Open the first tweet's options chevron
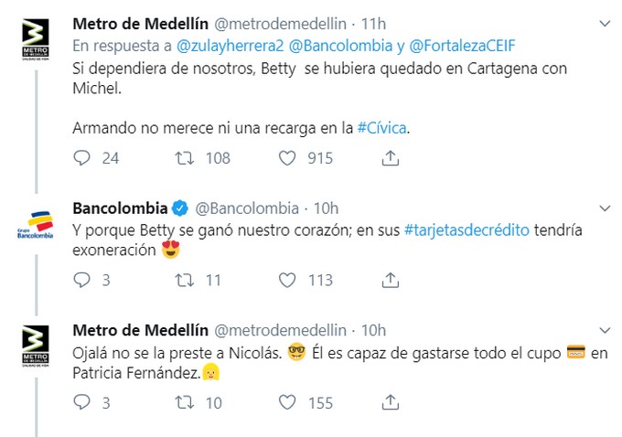622x437 pixels. 604,22
